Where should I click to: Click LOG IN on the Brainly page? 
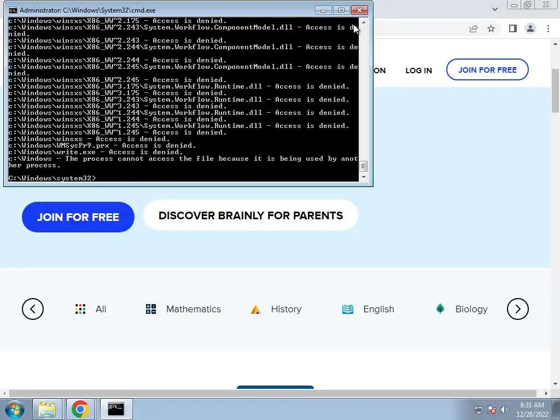pyautogui.click(x=418, y=71)
